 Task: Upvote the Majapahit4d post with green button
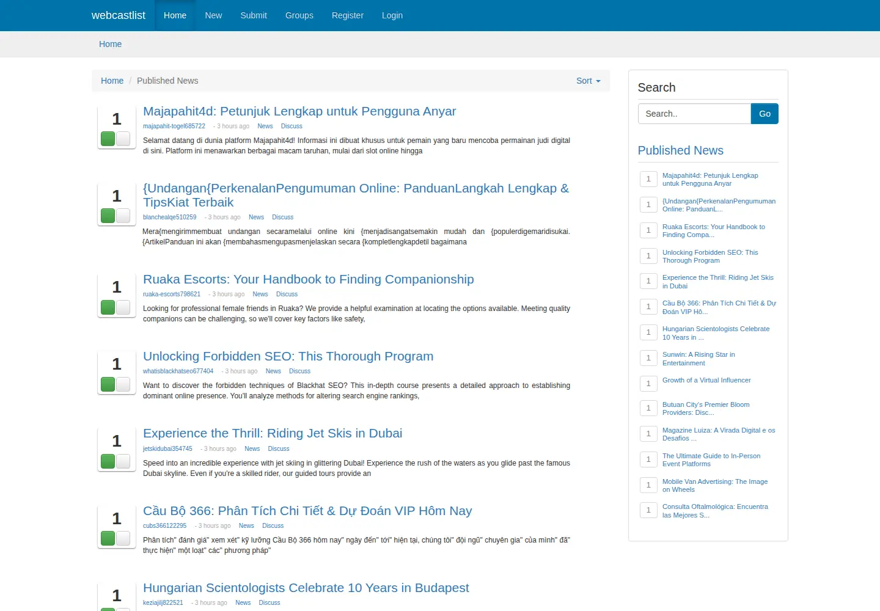click(x=108, y=139)
